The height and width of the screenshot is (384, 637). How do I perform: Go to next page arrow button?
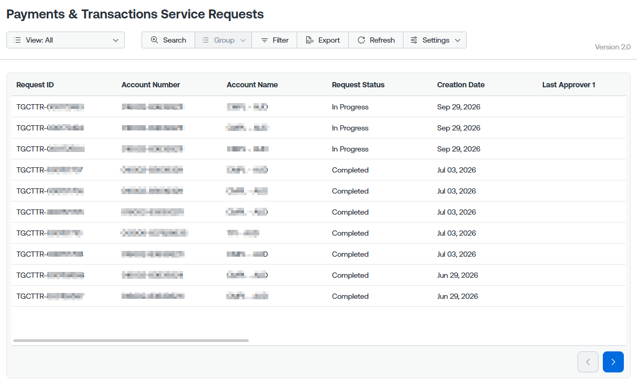coord(613,362)
